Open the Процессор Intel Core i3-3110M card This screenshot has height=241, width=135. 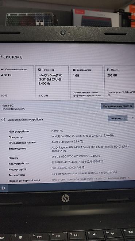click(52, 82)
